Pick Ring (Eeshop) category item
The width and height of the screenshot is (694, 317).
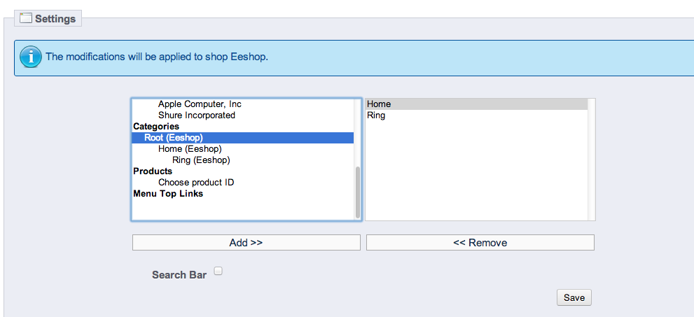tap(201, 160)
